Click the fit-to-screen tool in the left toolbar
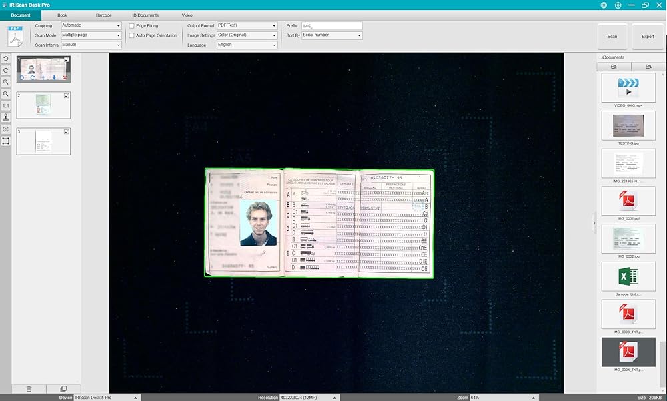Image resolution: width=667 pixels, height=401 pixels. tap(6, 129)
